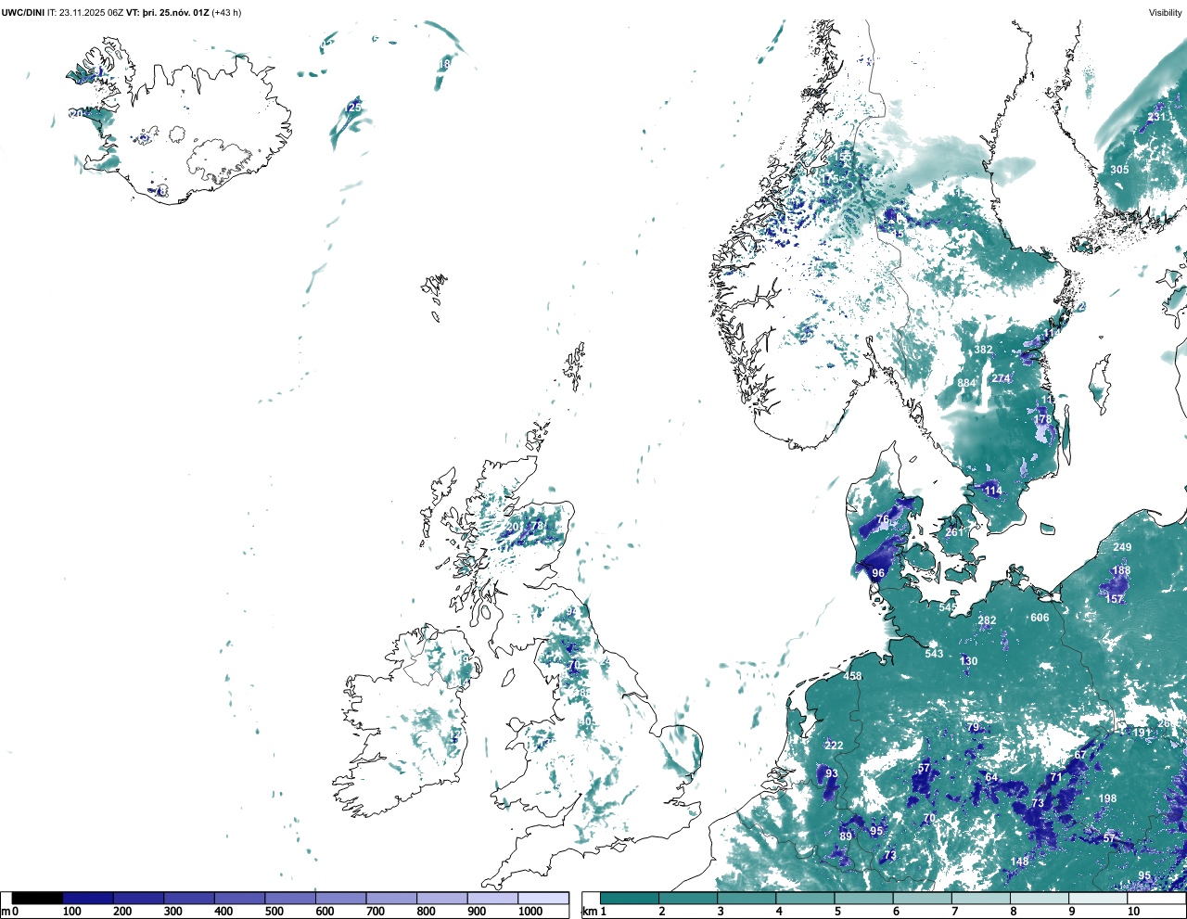Click the '261' value over Danish islands
The height and width of the screenshot is (919, 1187).
click(x=954, y=532)
